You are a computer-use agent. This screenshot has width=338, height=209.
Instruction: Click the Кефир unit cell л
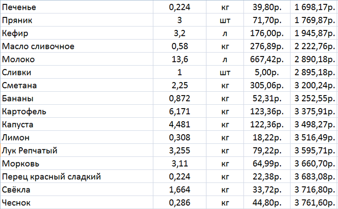225,34
